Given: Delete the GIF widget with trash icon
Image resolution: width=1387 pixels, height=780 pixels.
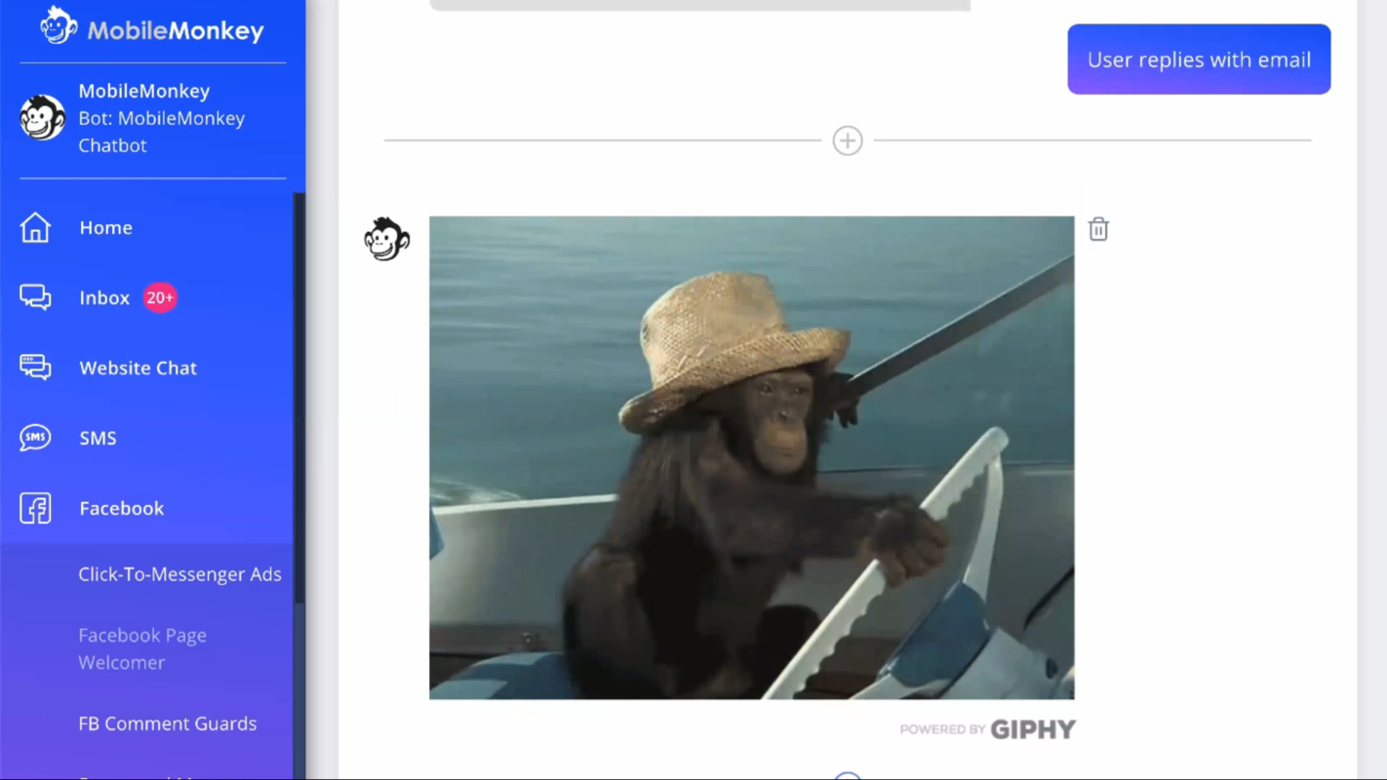Looking at the screenshot, I should [1098, 229].
